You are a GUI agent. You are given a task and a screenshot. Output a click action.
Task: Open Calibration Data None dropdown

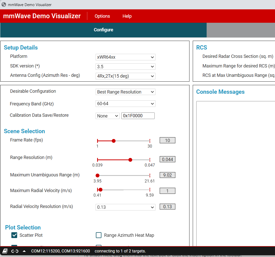107,116
